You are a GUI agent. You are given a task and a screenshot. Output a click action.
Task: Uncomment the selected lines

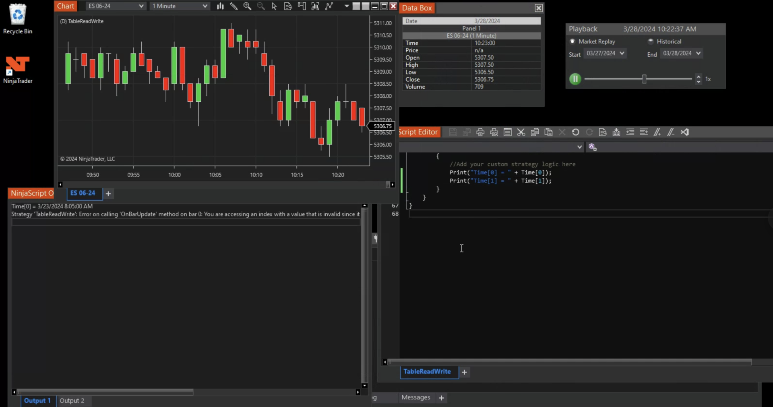[671, 132]
